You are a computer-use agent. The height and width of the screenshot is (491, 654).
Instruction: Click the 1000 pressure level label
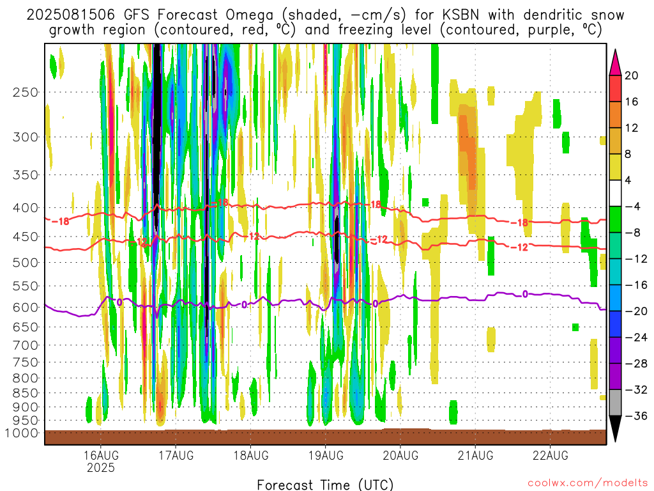coord(22,433)
